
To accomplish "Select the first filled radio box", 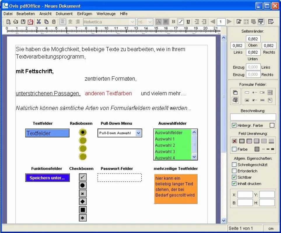I will point(82,133).
